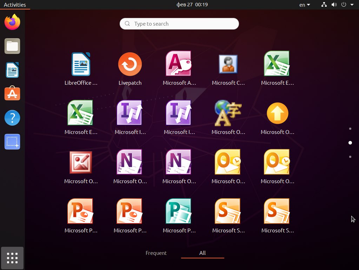Open Ubuntu Software from the dock

coord(12,94)
